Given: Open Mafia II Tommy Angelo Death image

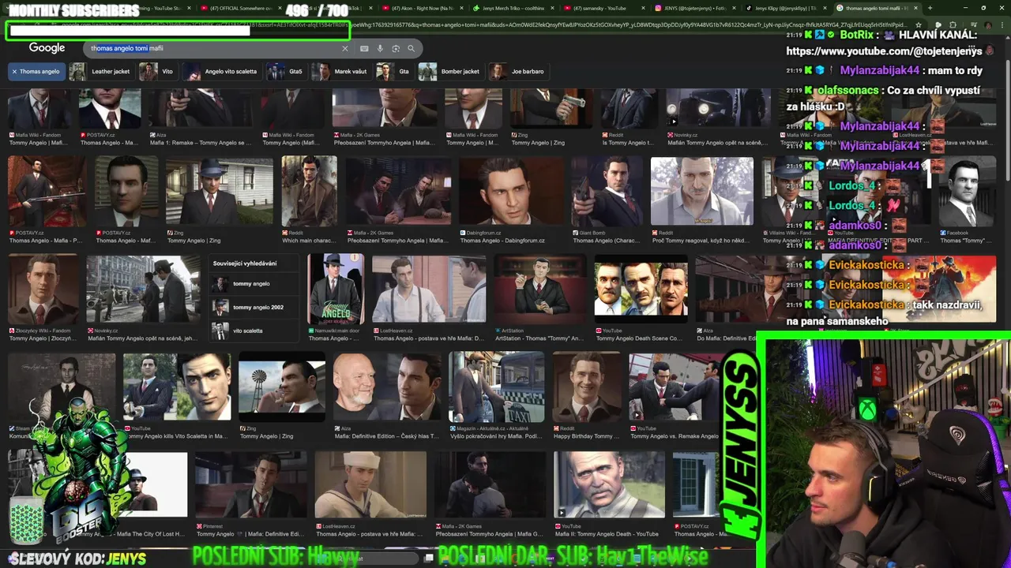Looking at the screenshot, I should (609, 485).
